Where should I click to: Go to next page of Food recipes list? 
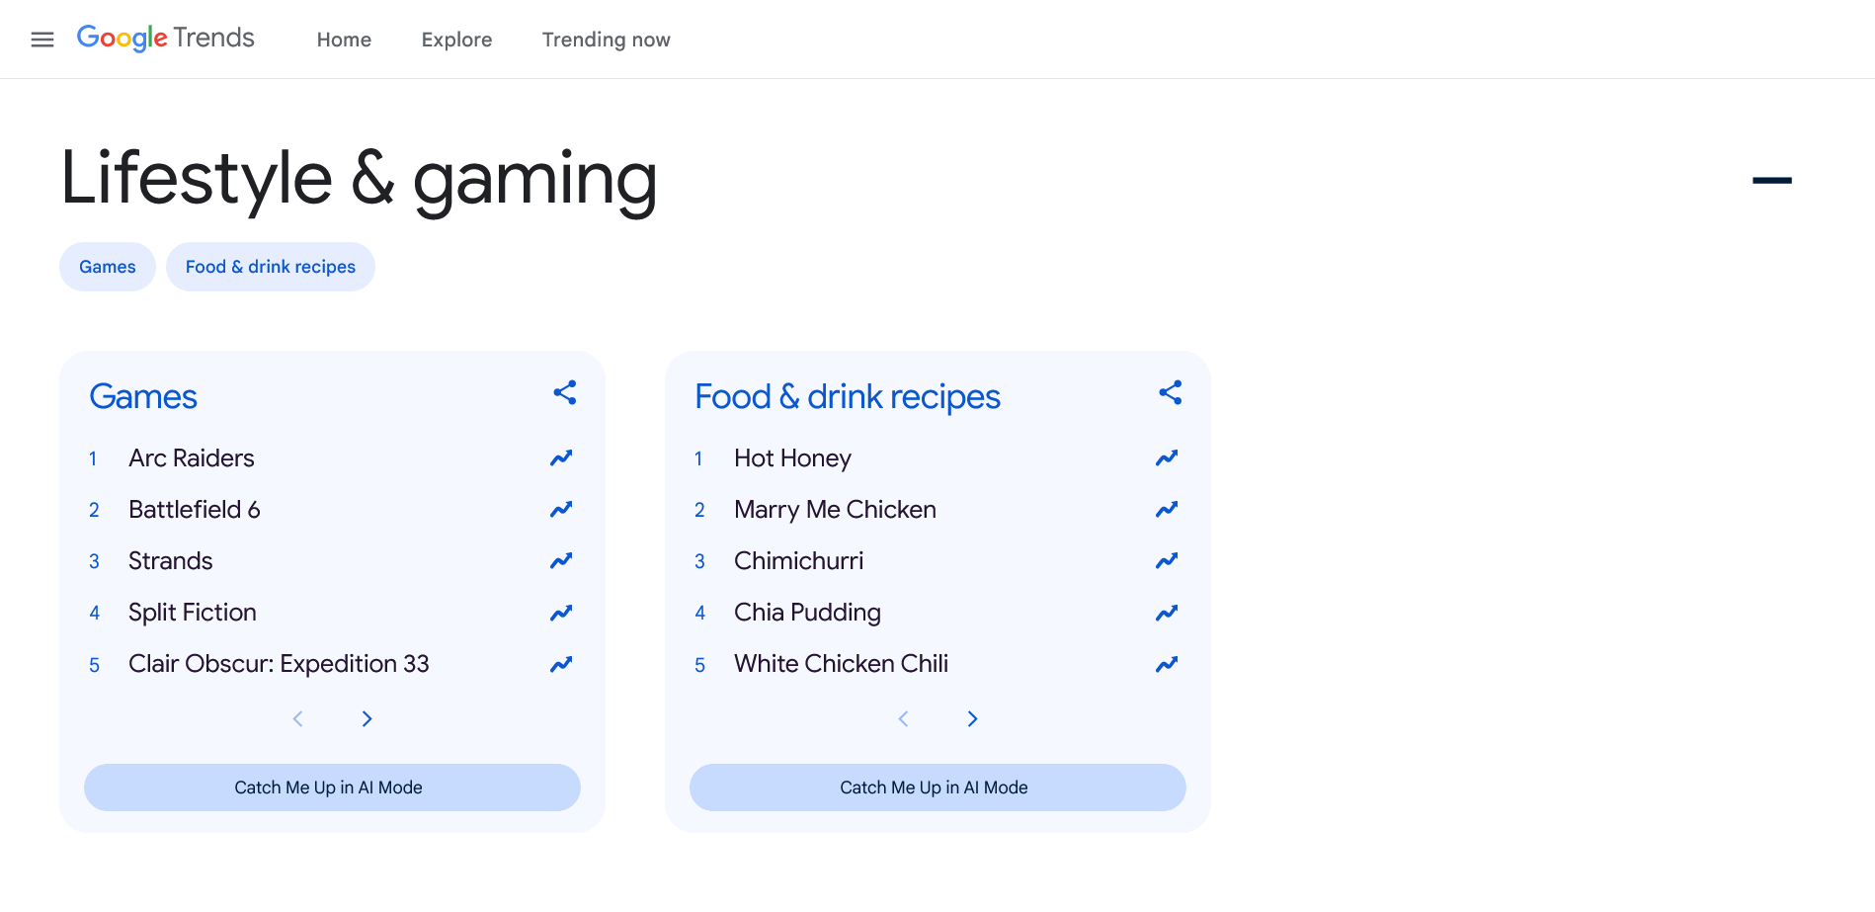coord(973,719)
